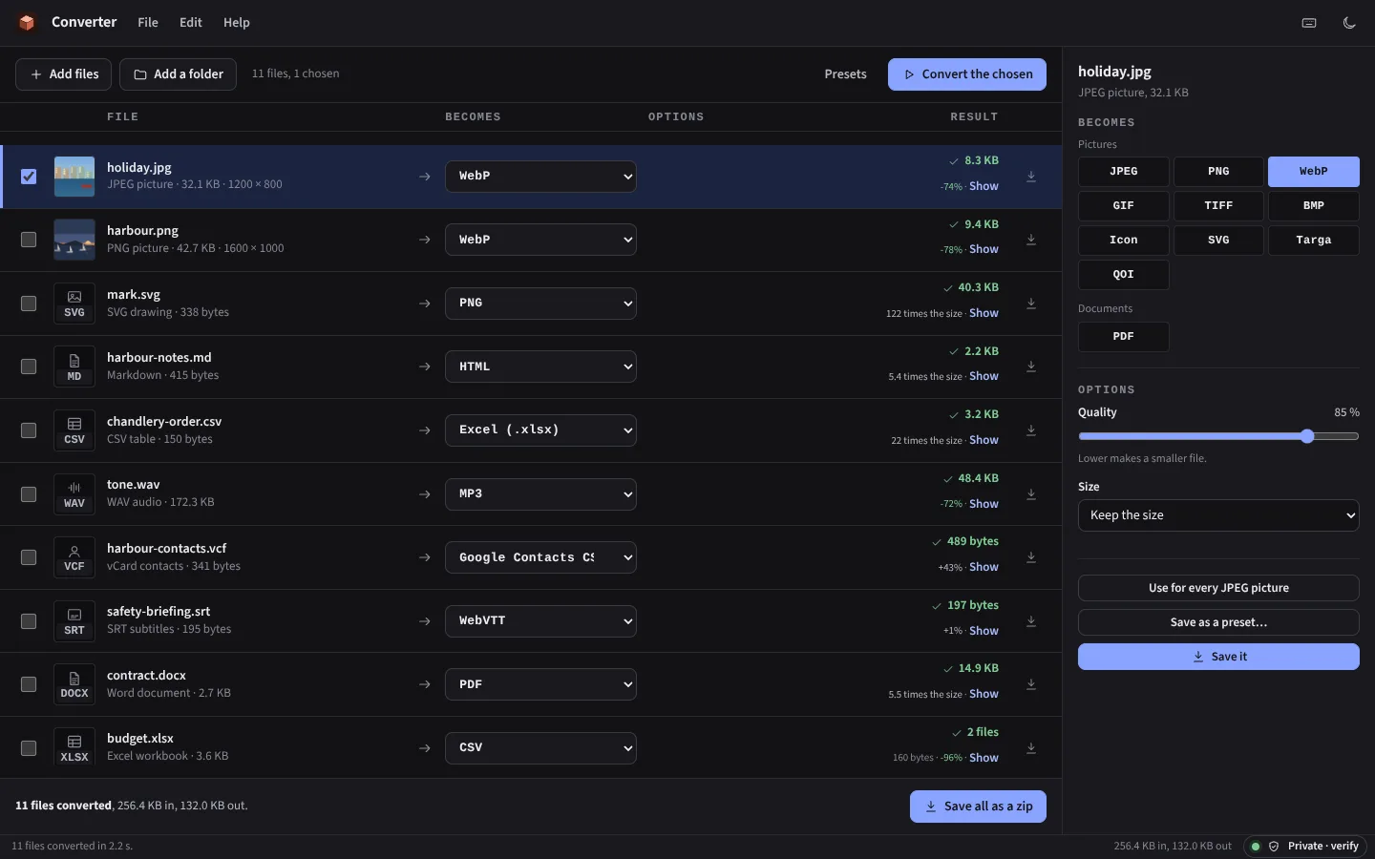Viewport: 1375px width, 859px height.
Task: Click the Converter app logo icon
Action: click(x=27, y=22)
